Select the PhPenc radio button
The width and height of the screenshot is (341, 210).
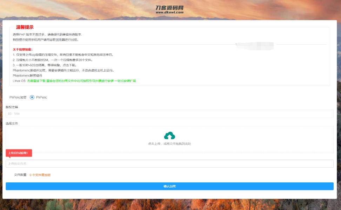[32, 97]
